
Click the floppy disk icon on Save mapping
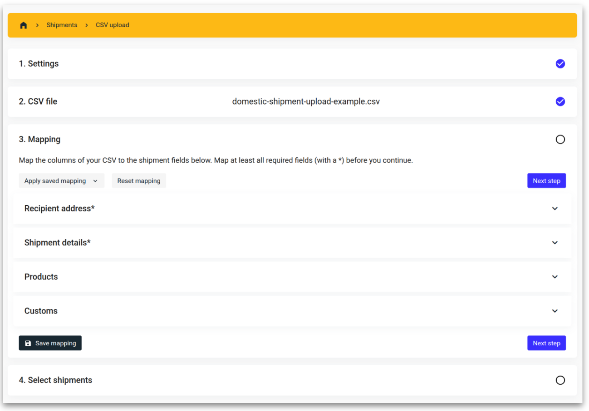pos(28,343)
